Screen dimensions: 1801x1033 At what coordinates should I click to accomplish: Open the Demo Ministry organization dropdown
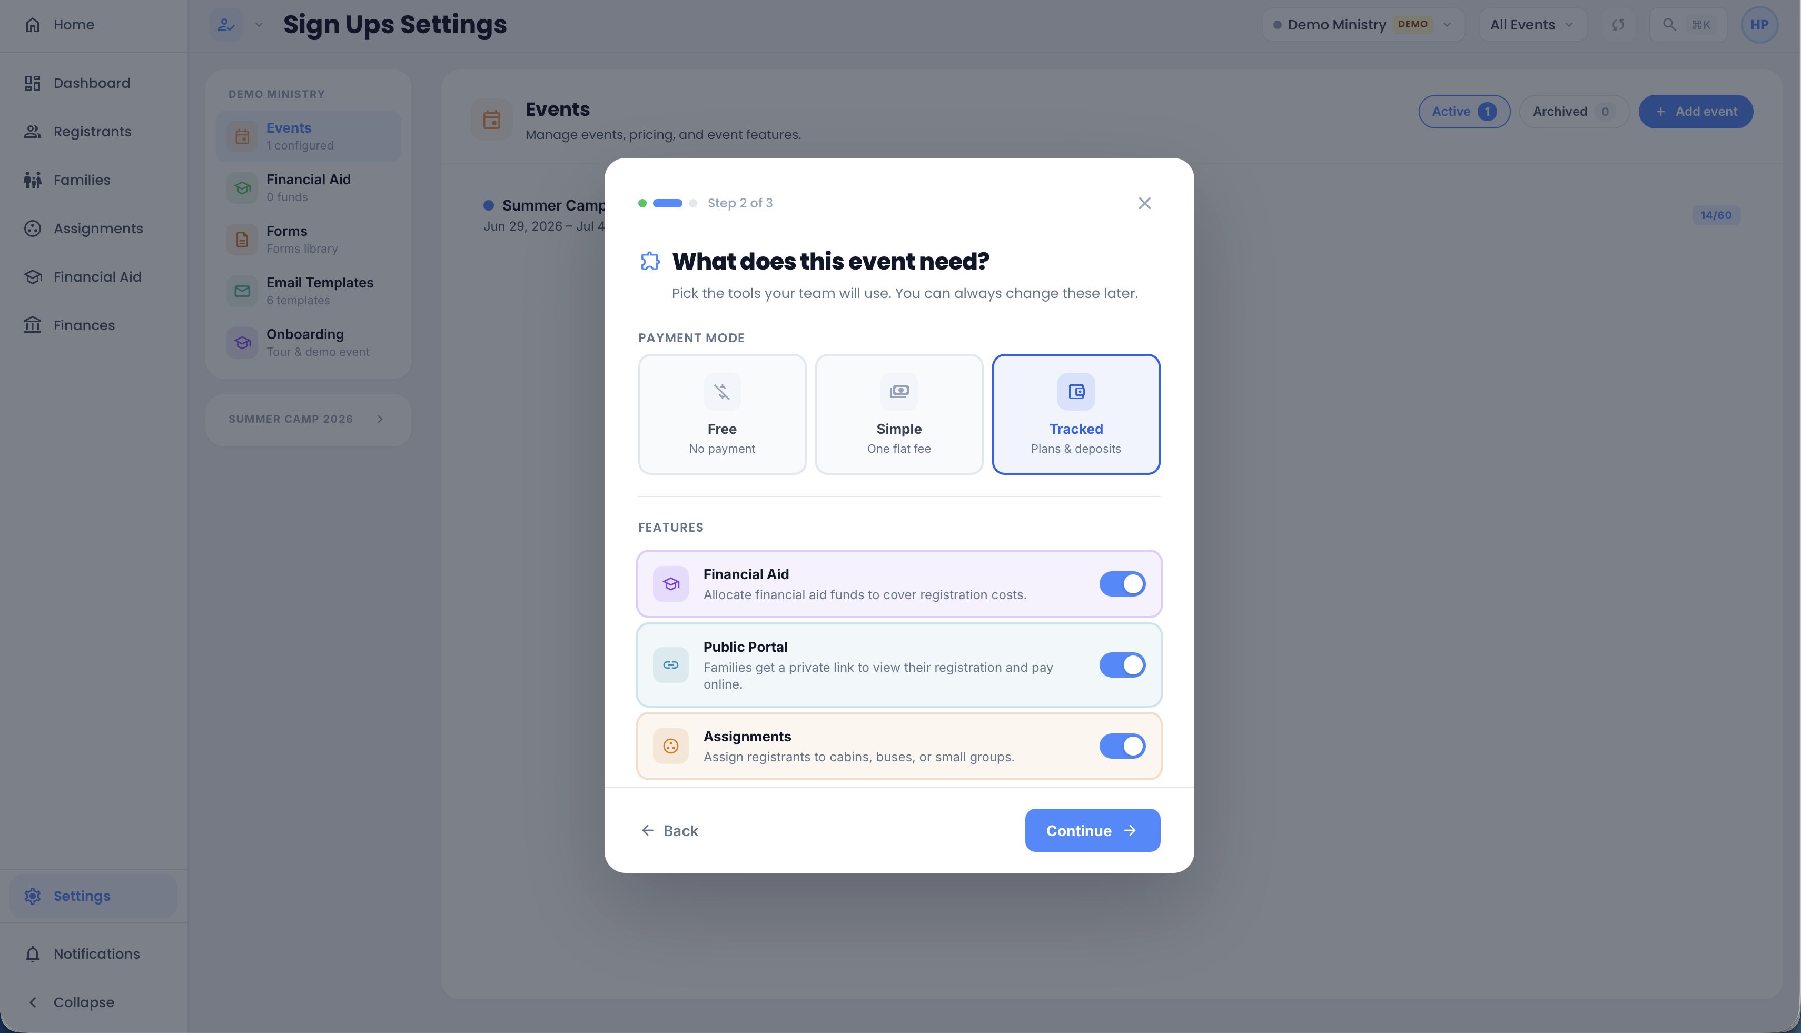[1362, 25]
